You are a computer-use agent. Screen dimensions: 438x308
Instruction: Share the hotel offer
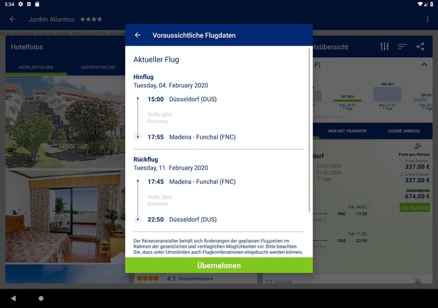pos(420,46)
